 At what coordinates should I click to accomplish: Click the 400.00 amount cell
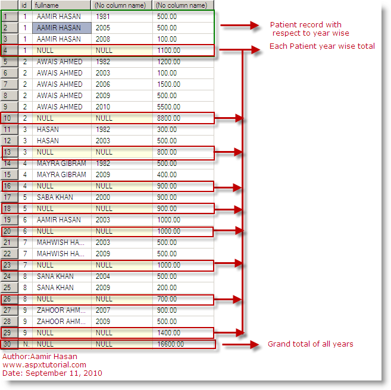pos(183,175)
